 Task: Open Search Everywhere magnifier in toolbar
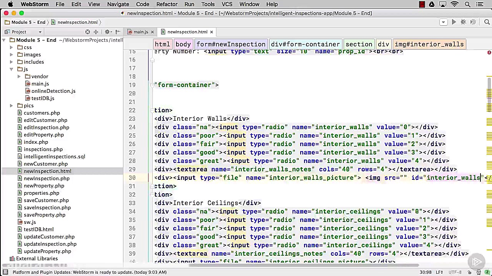point(487,22)
